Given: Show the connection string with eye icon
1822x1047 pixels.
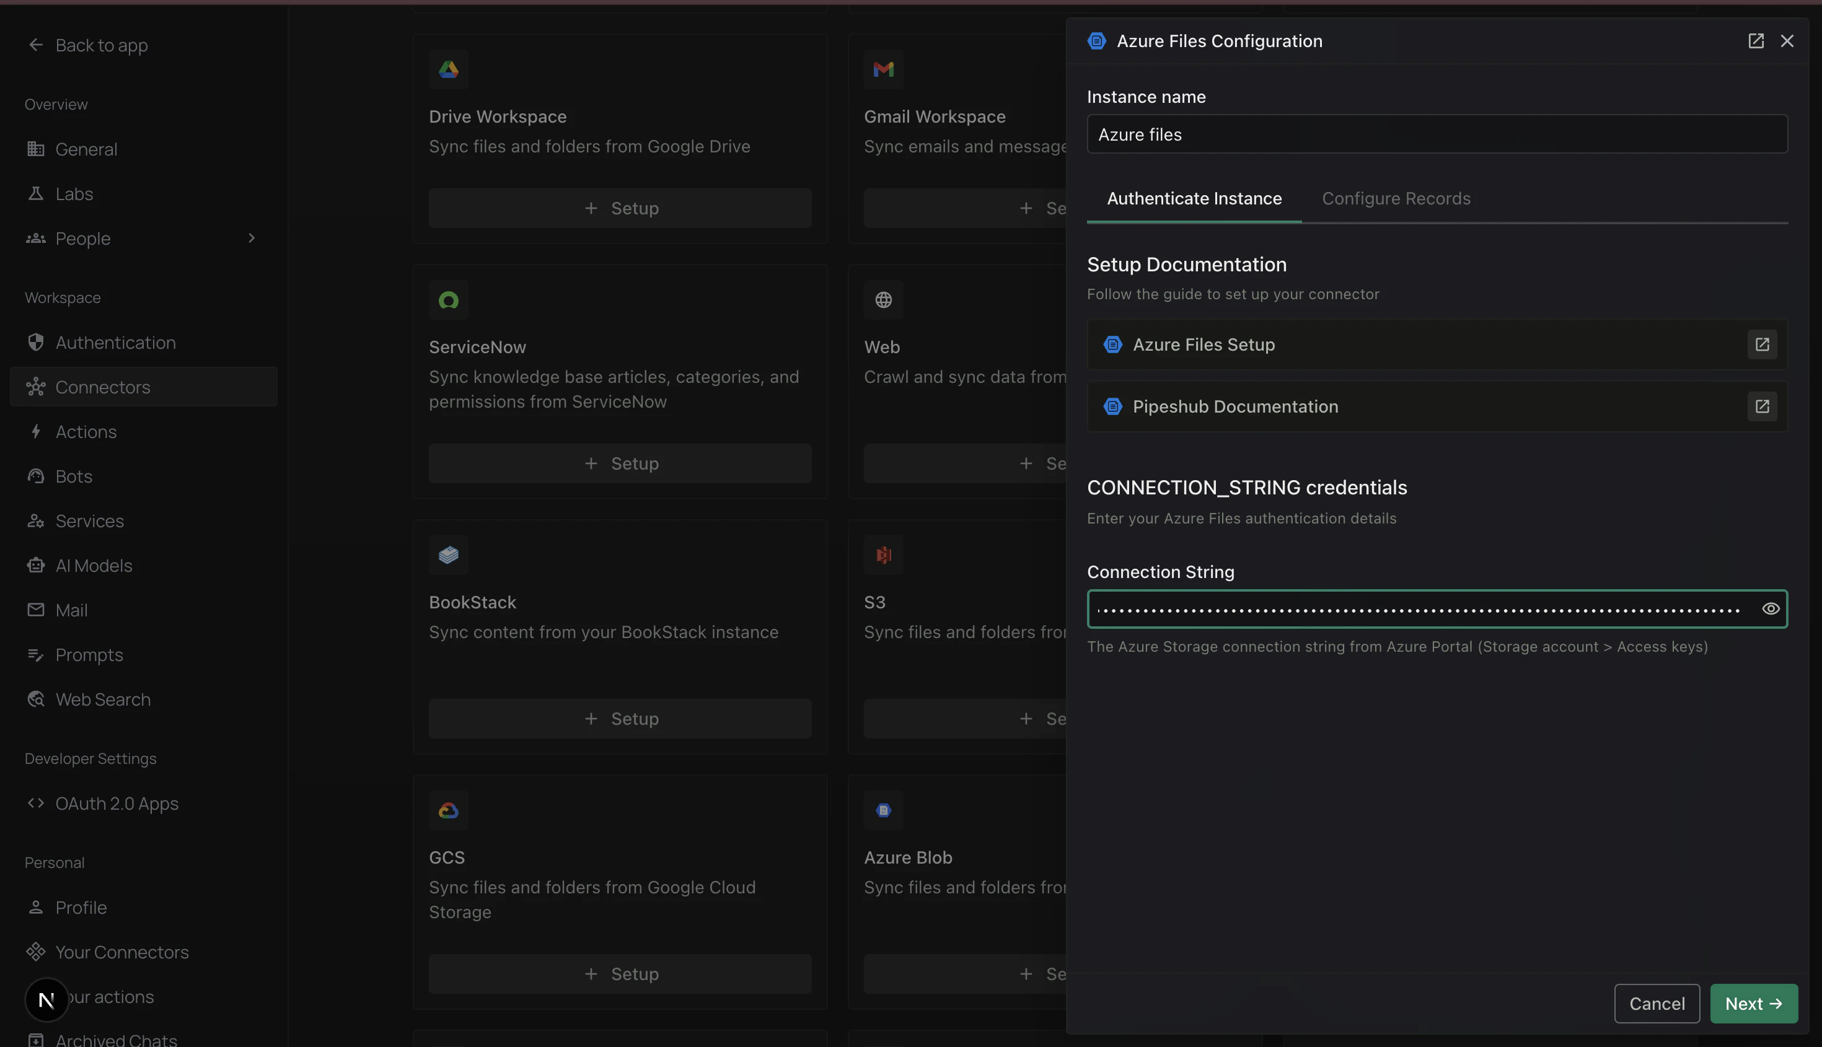Looking at the screenshot, I should pos(1770,609).
